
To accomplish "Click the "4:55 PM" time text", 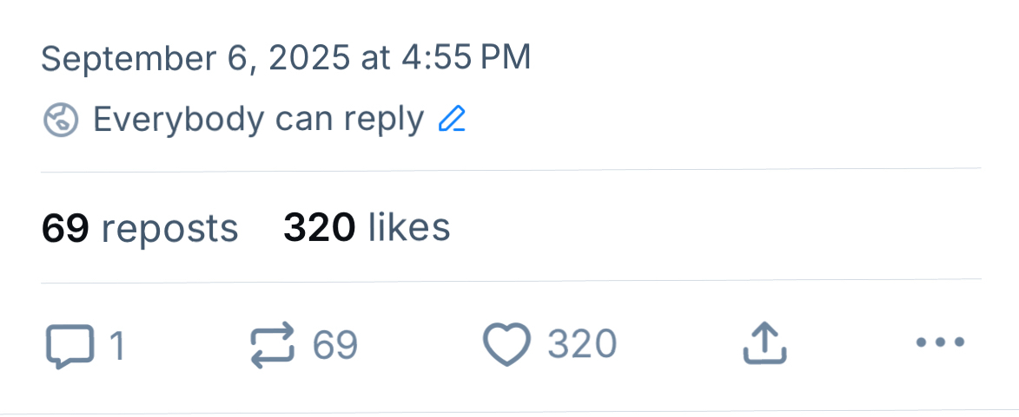I will click(466, 58).
